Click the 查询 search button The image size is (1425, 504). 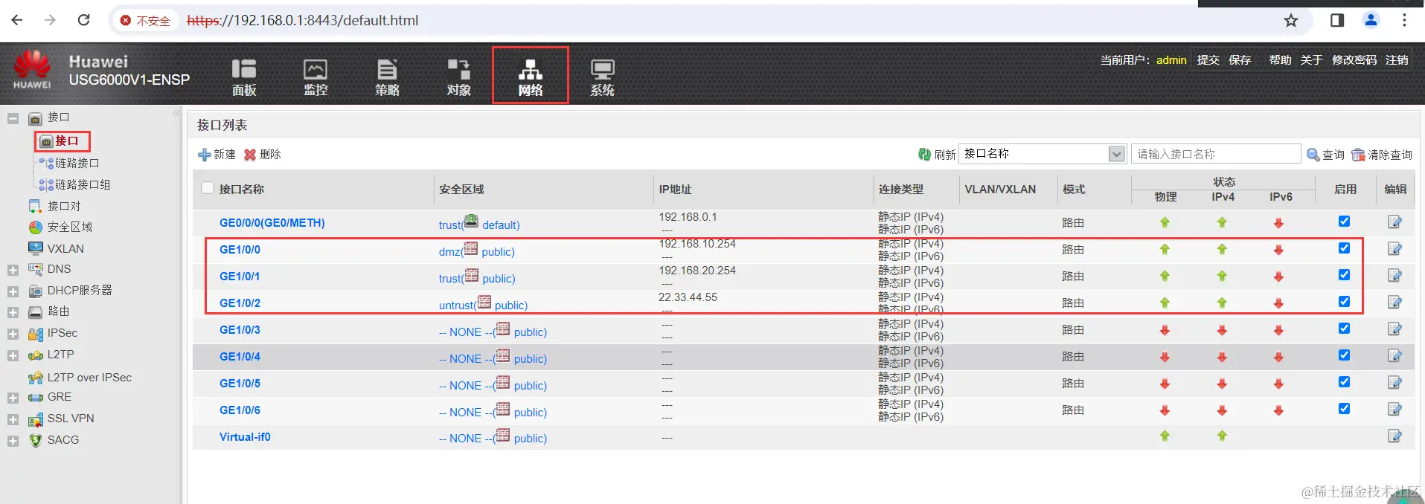(1325, 155)
